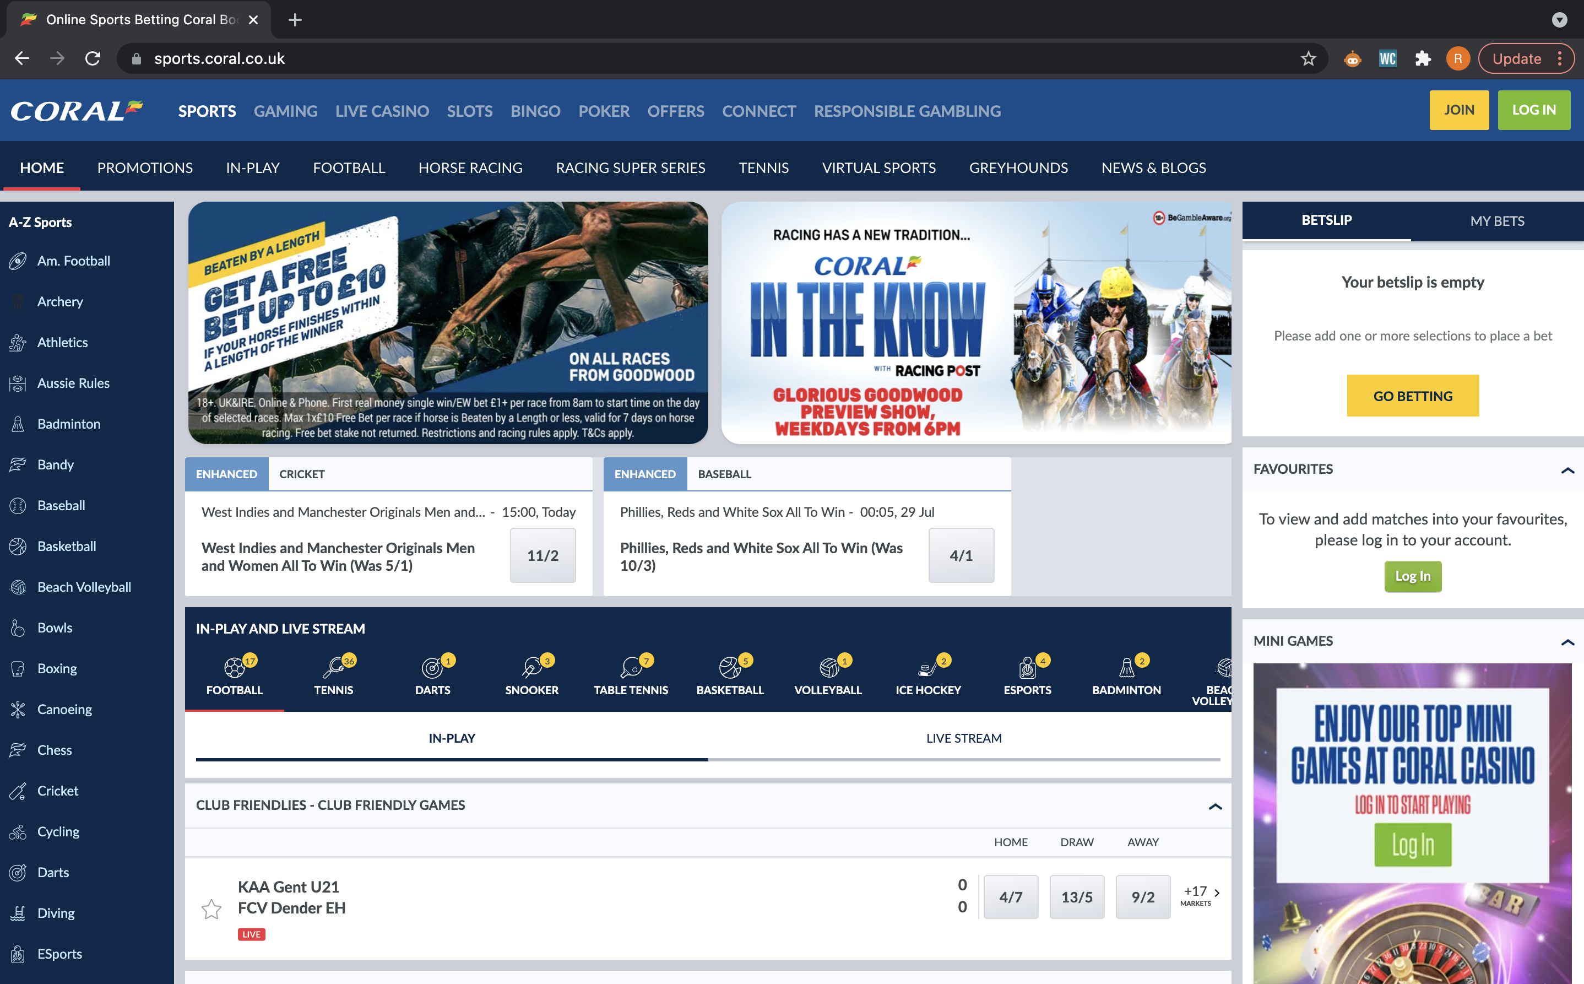Click the yellow JOIN button
The height and width of the screenshot is (984, 1584).
point(1459,110)
